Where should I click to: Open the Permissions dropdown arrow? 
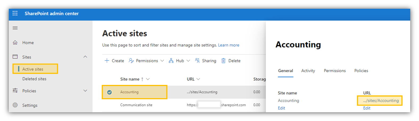point(162,61)
